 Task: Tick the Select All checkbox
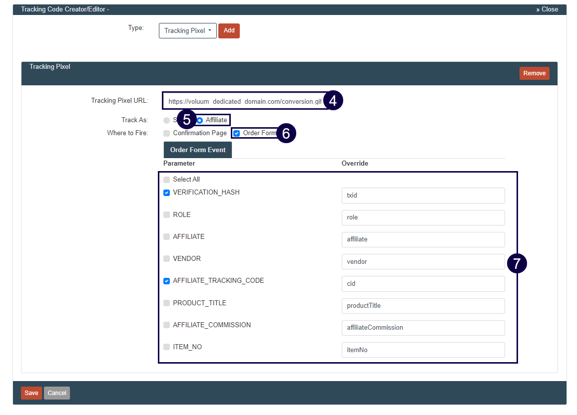(x=166, y=180)
